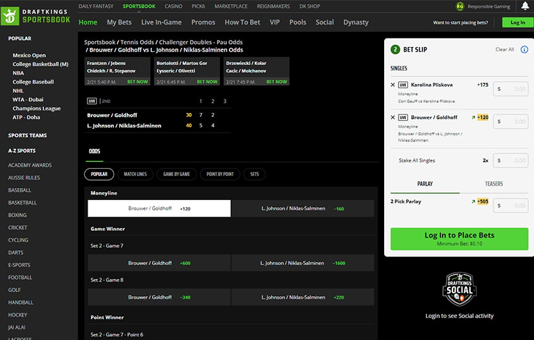Open the Pools page
This screenshot has height=340, width=534.
click(x=298, y=22)
